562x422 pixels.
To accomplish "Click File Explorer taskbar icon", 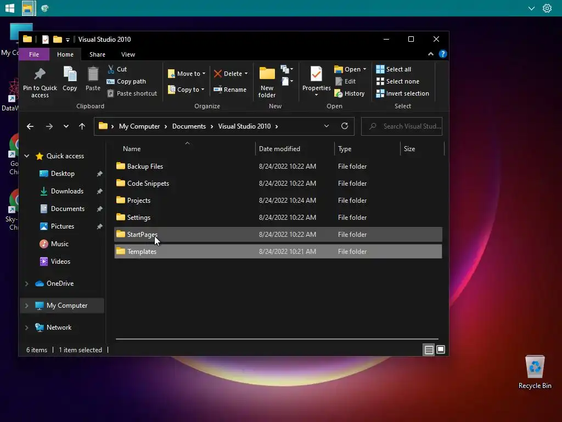I will [x=27, y=8].
